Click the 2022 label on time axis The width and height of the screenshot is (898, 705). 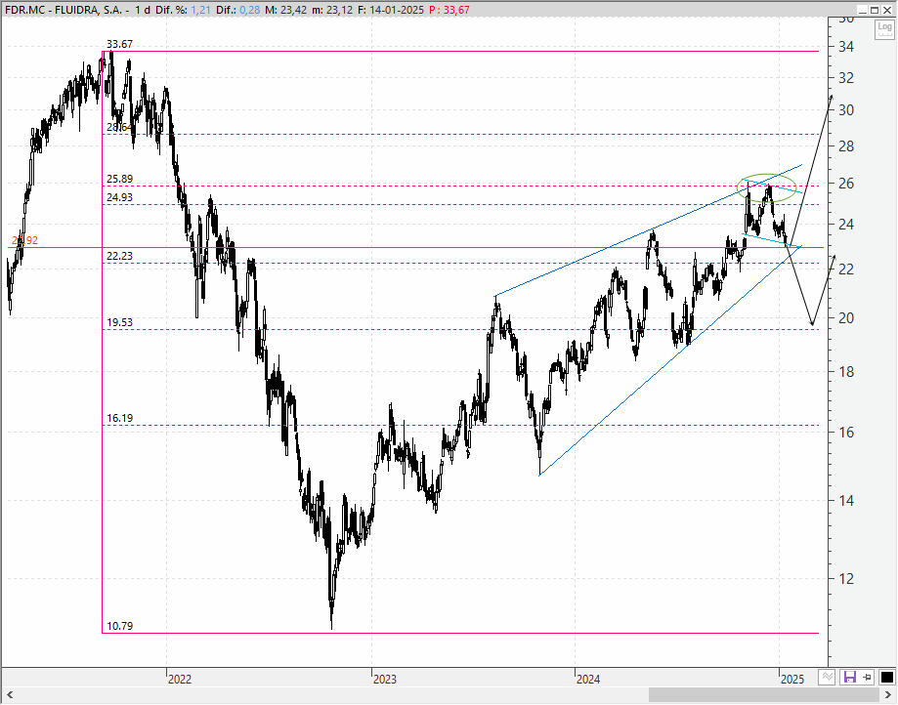[x=179, y=680]
